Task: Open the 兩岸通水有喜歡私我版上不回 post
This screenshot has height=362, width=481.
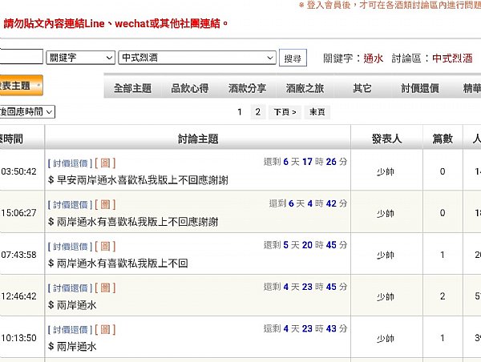Action: (x=118, y=263)
